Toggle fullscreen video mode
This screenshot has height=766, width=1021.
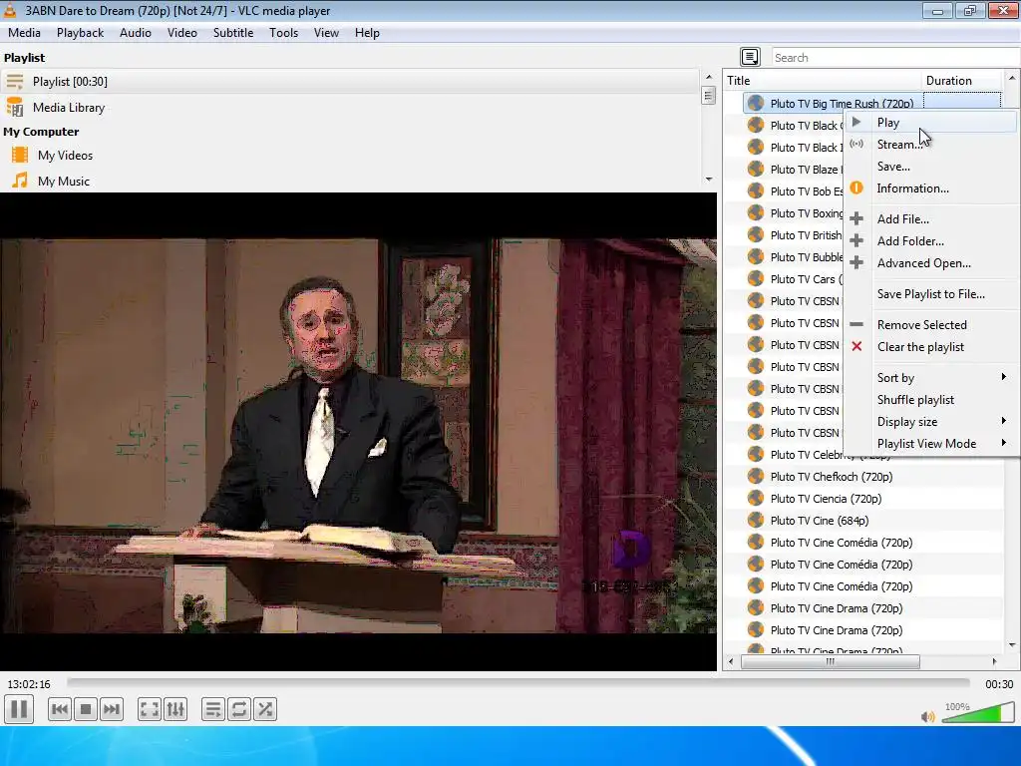click(150, 709)
